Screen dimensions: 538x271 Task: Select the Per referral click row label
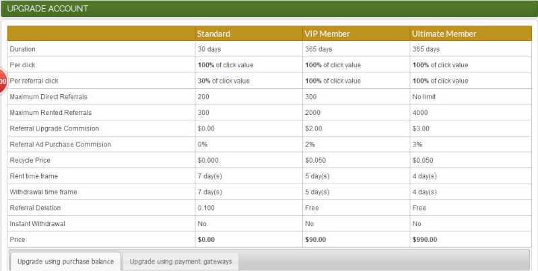(34, 81)
